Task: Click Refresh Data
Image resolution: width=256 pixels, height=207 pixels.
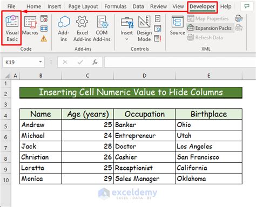Action: (205, 38)
